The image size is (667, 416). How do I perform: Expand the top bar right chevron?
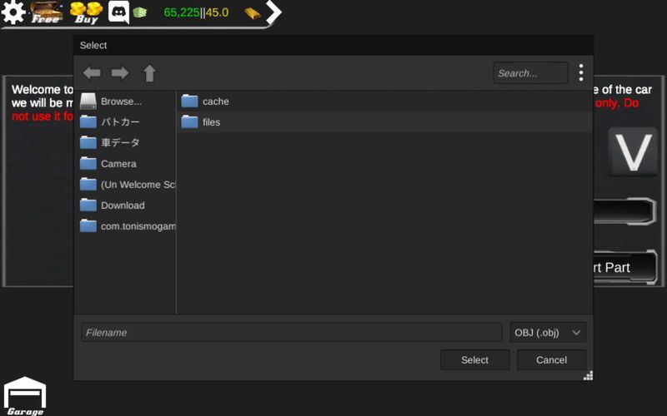(x=273, y=12)
